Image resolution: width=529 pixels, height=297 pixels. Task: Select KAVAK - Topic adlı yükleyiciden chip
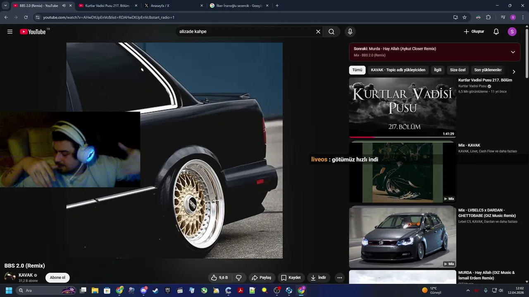point(398,70)
